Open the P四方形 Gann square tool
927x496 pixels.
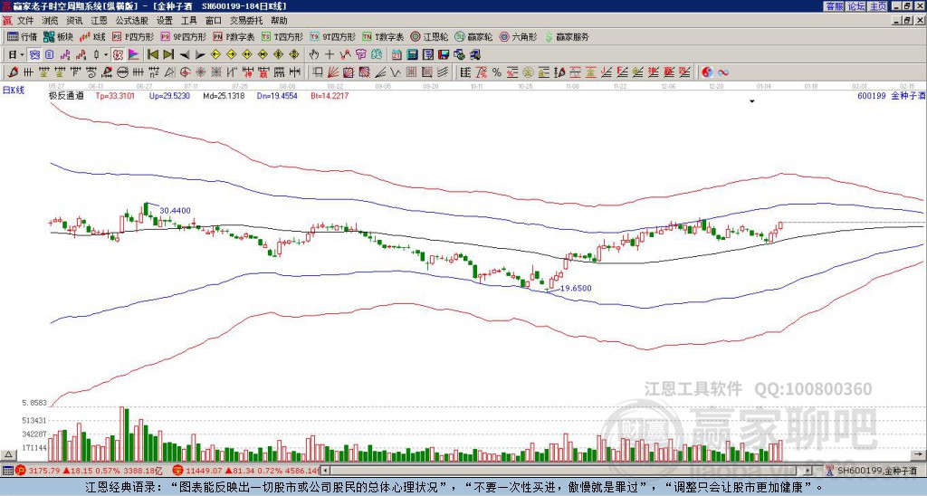click(x=134, y=36)
